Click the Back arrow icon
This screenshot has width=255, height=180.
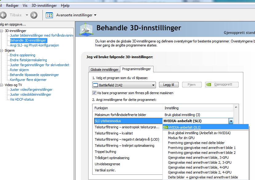(3, 15)
